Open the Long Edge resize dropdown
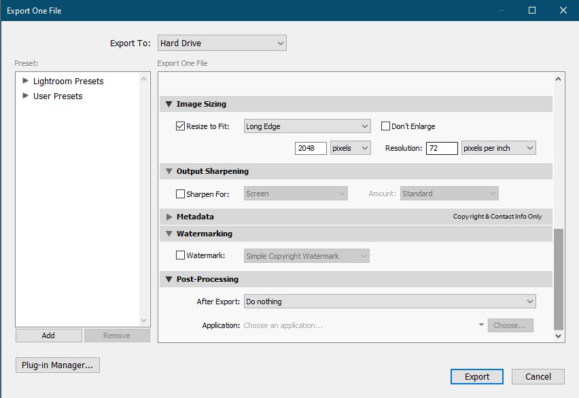The height and width of the screenshot is (398, 579). [x=306, y=126]
